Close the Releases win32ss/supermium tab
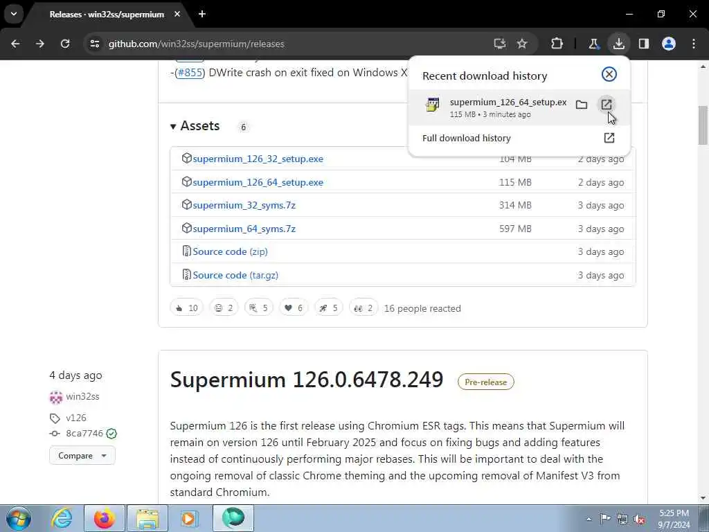 [177, 14]
